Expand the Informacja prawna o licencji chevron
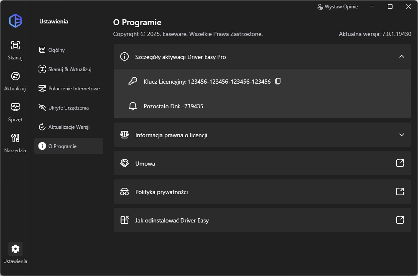The height and width of the screenshot is (276, 418). click(402, 135)
